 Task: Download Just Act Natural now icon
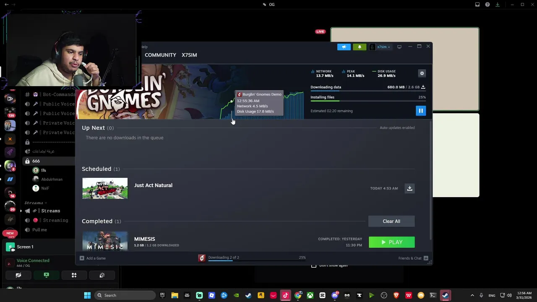409,188
